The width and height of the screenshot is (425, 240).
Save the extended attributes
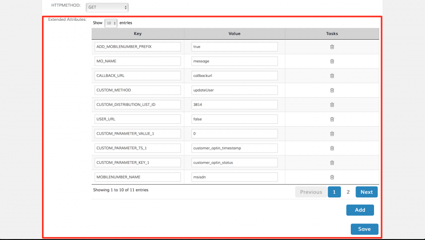point(364,229)
